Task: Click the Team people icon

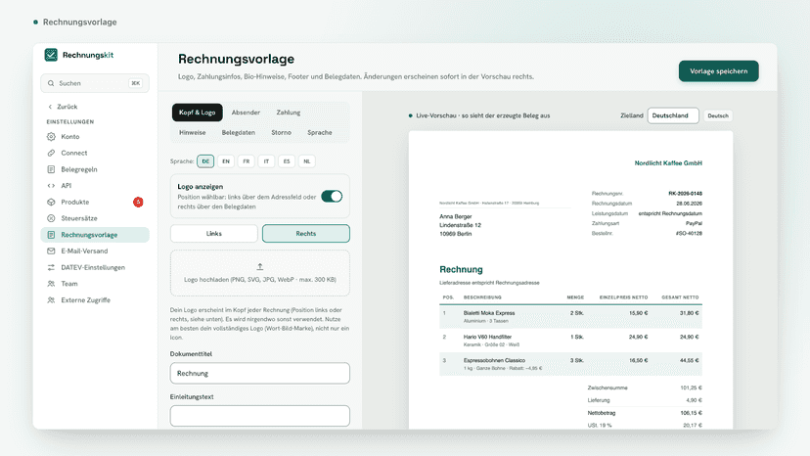Action: tap(51, 284)
